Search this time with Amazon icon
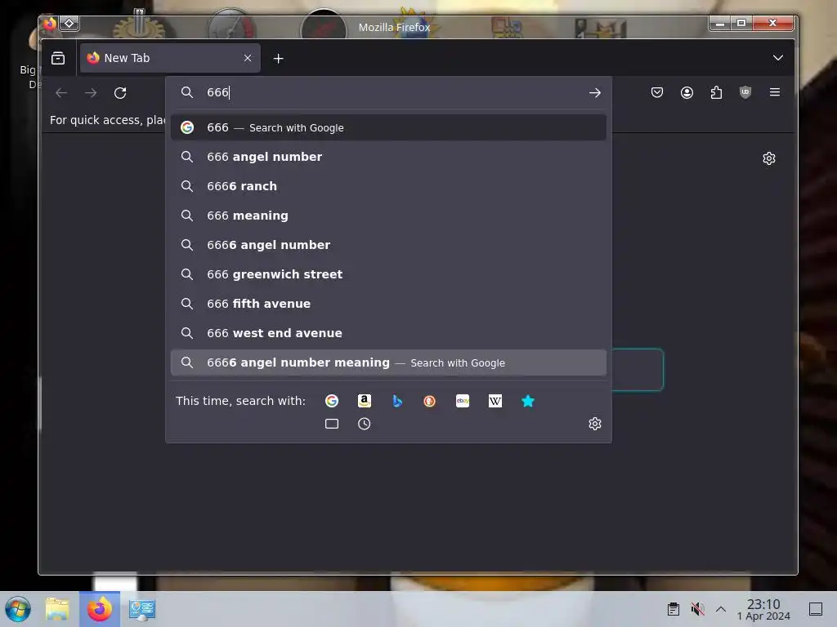The width and height of the screenshot is (837, 627). (364, 401)
